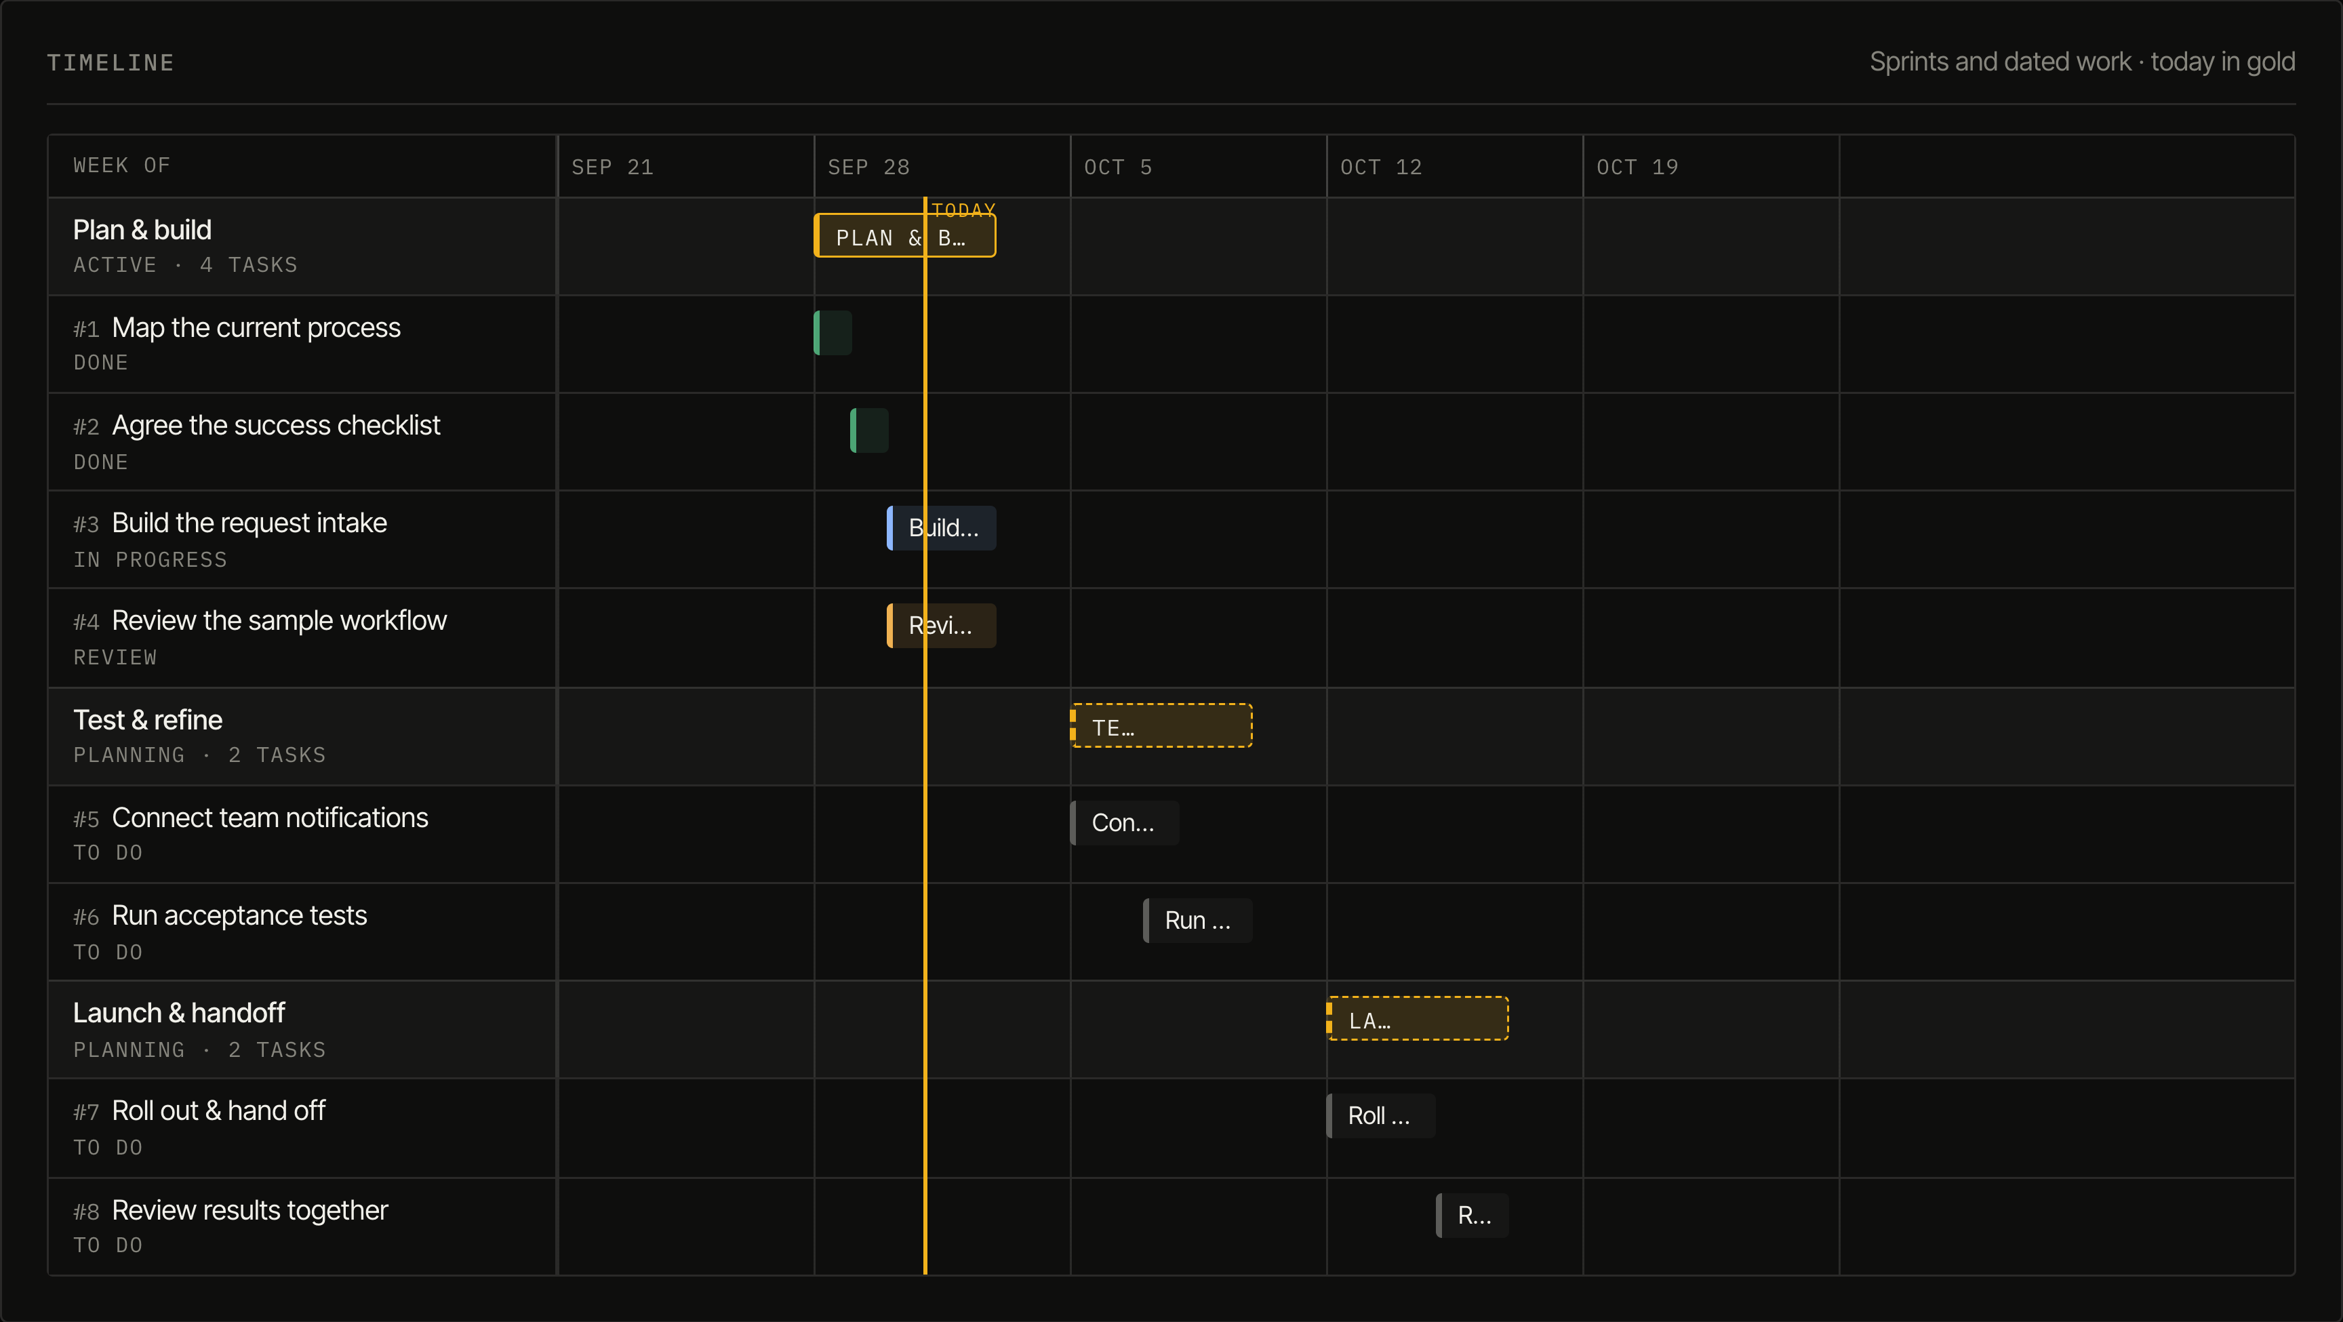Open the Con... task bar
The image size is (2343, 1322).
point(1125,824)
